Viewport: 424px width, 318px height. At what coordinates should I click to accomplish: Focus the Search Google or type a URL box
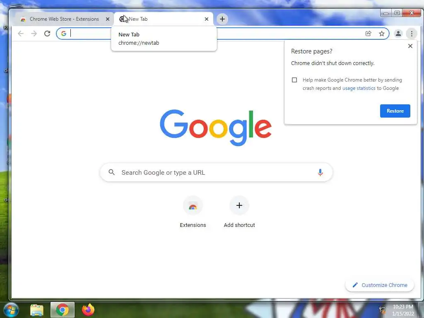216,173
